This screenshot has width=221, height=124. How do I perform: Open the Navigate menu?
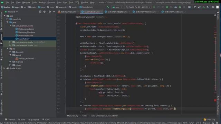click(x=26, y=2)
